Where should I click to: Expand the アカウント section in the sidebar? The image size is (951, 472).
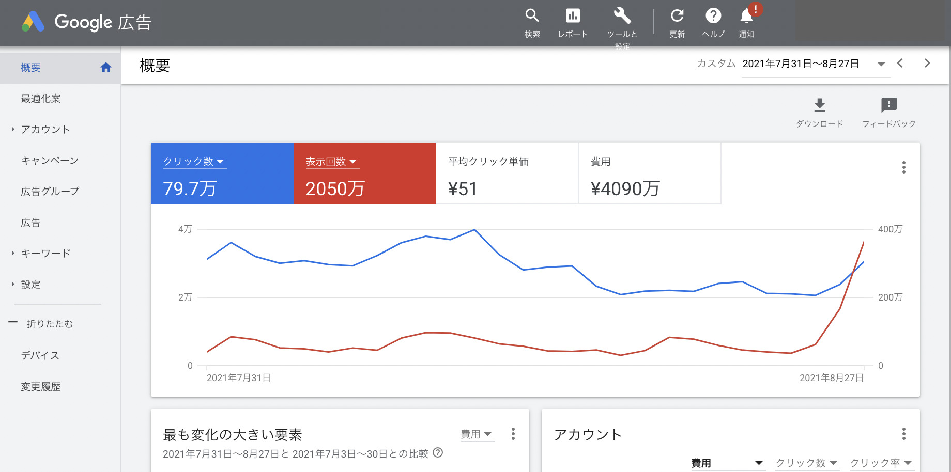pyautogui.click(x=45, y=129)
